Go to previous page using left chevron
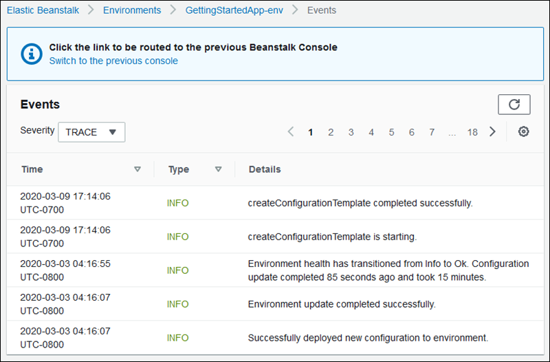 click(x=291, y=131)
